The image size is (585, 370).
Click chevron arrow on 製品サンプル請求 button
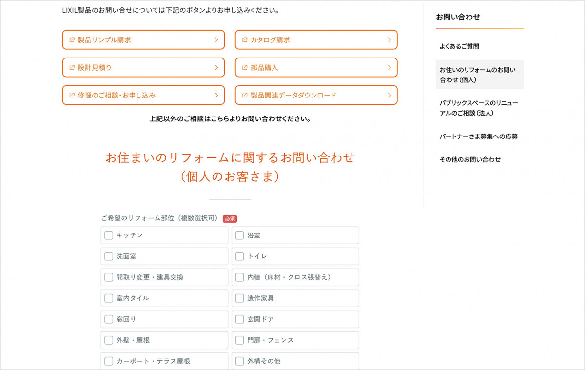click(x=216, y=40)
